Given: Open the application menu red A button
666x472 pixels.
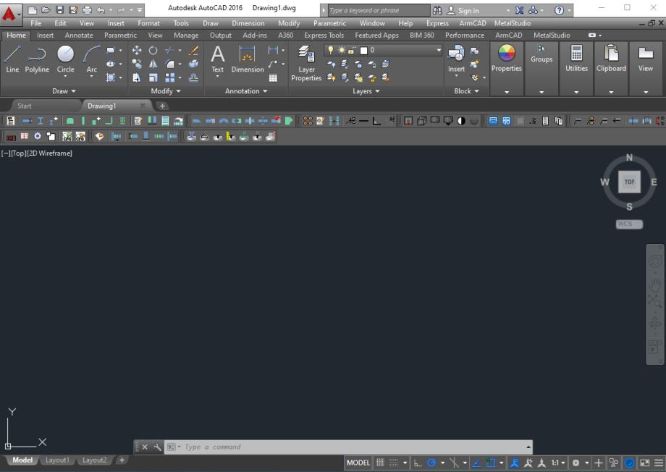Looking at the screenshot, I should [x=9, y=14].
